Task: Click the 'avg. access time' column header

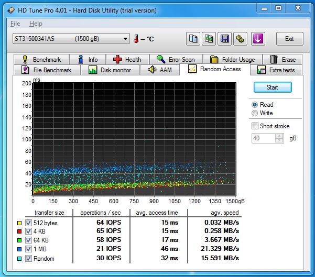Action: [x=157, y=213]
